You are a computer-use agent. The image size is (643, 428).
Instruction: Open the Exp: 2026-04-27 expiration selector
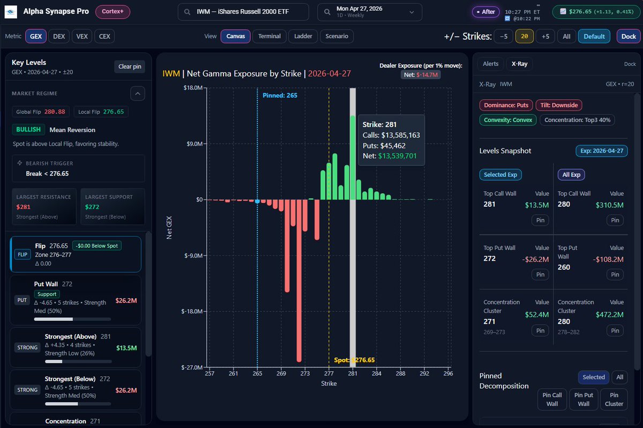pos(602,151)
